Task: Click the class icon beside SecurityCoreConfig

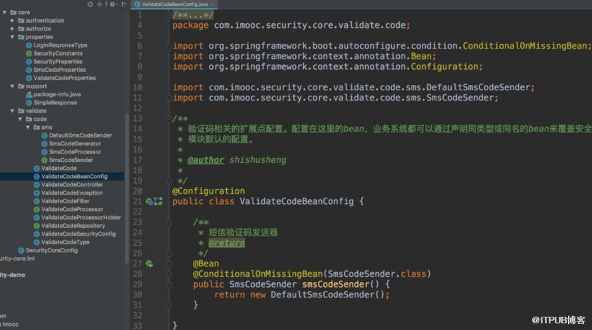Action: 21,250
